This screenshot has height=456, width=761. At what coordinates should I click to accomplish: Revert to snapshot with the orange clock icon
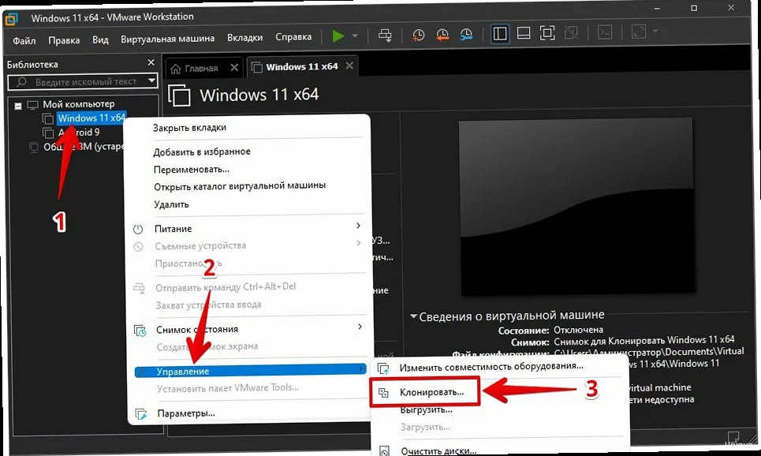(x=442, y=36)
